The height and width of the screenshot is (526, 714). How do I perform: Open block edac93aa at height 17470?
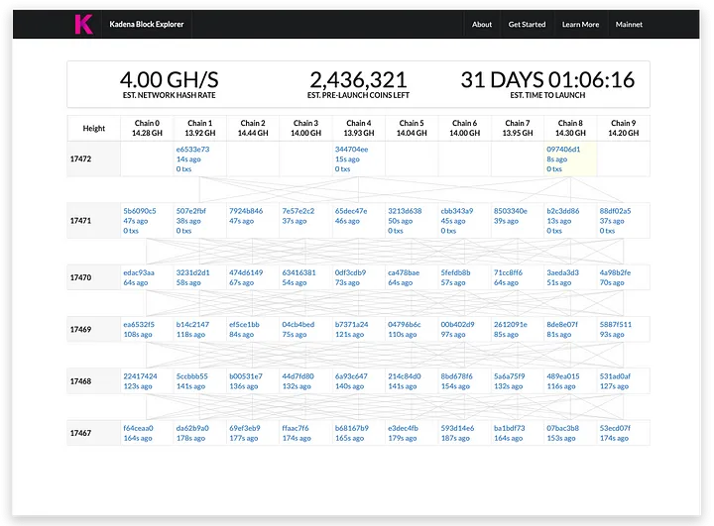pyautogui.click(x=139, y=272)
